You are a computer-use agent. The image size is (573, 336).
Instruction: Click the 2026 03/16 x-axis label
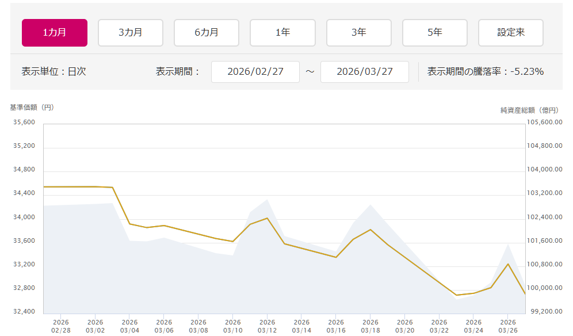pos(336,326)
